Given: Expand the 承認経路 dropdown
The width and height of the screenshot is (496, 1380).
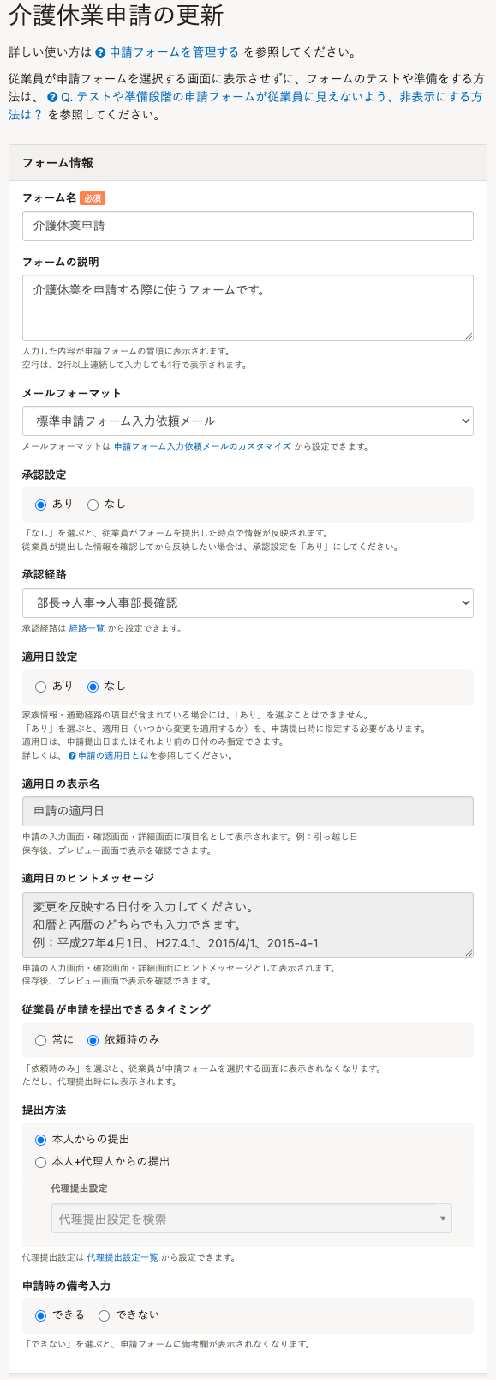Looking at the screenshot, I should 248,602.
